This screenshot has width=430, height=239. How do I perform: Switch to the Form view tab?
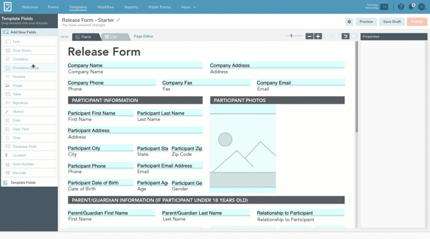coord(86,37)
